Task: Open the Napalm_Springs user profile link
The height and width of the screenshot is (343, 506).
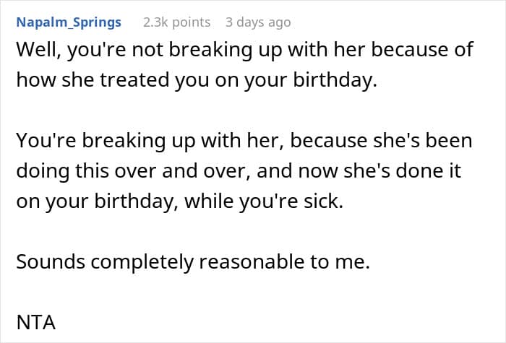Action: click(x=69, y=22)
